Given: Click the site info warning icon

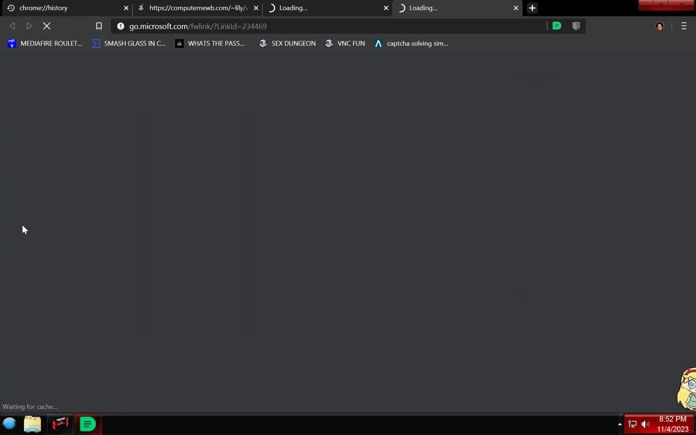Looking at the screenshot, I should tap(121, 26).
